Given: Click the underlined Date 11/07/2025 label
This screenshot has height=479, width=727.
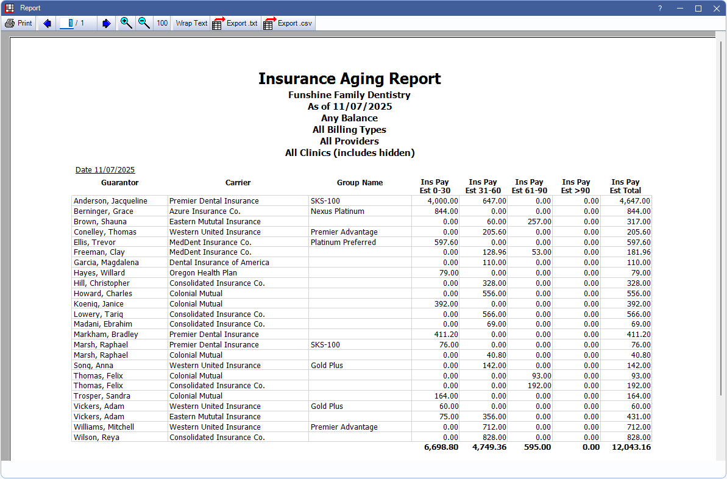Looking at the screenshot, I should pos(105,170).
